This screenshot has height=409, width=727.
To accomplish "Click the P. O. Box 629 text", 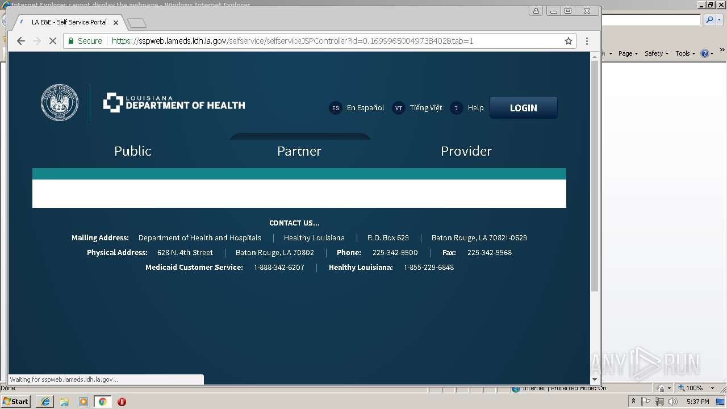I will click(388, 238).
